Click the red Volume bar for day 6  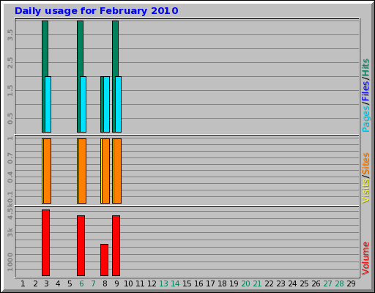[x=81, y=245]
